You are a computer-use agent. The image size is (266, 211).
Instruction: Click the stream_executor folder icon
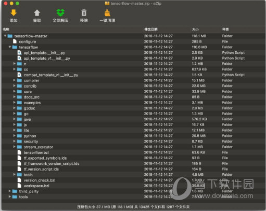pyautogui.click(x=19, y=147)
